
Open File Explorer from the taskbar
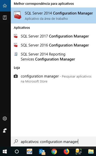point(91,151)
